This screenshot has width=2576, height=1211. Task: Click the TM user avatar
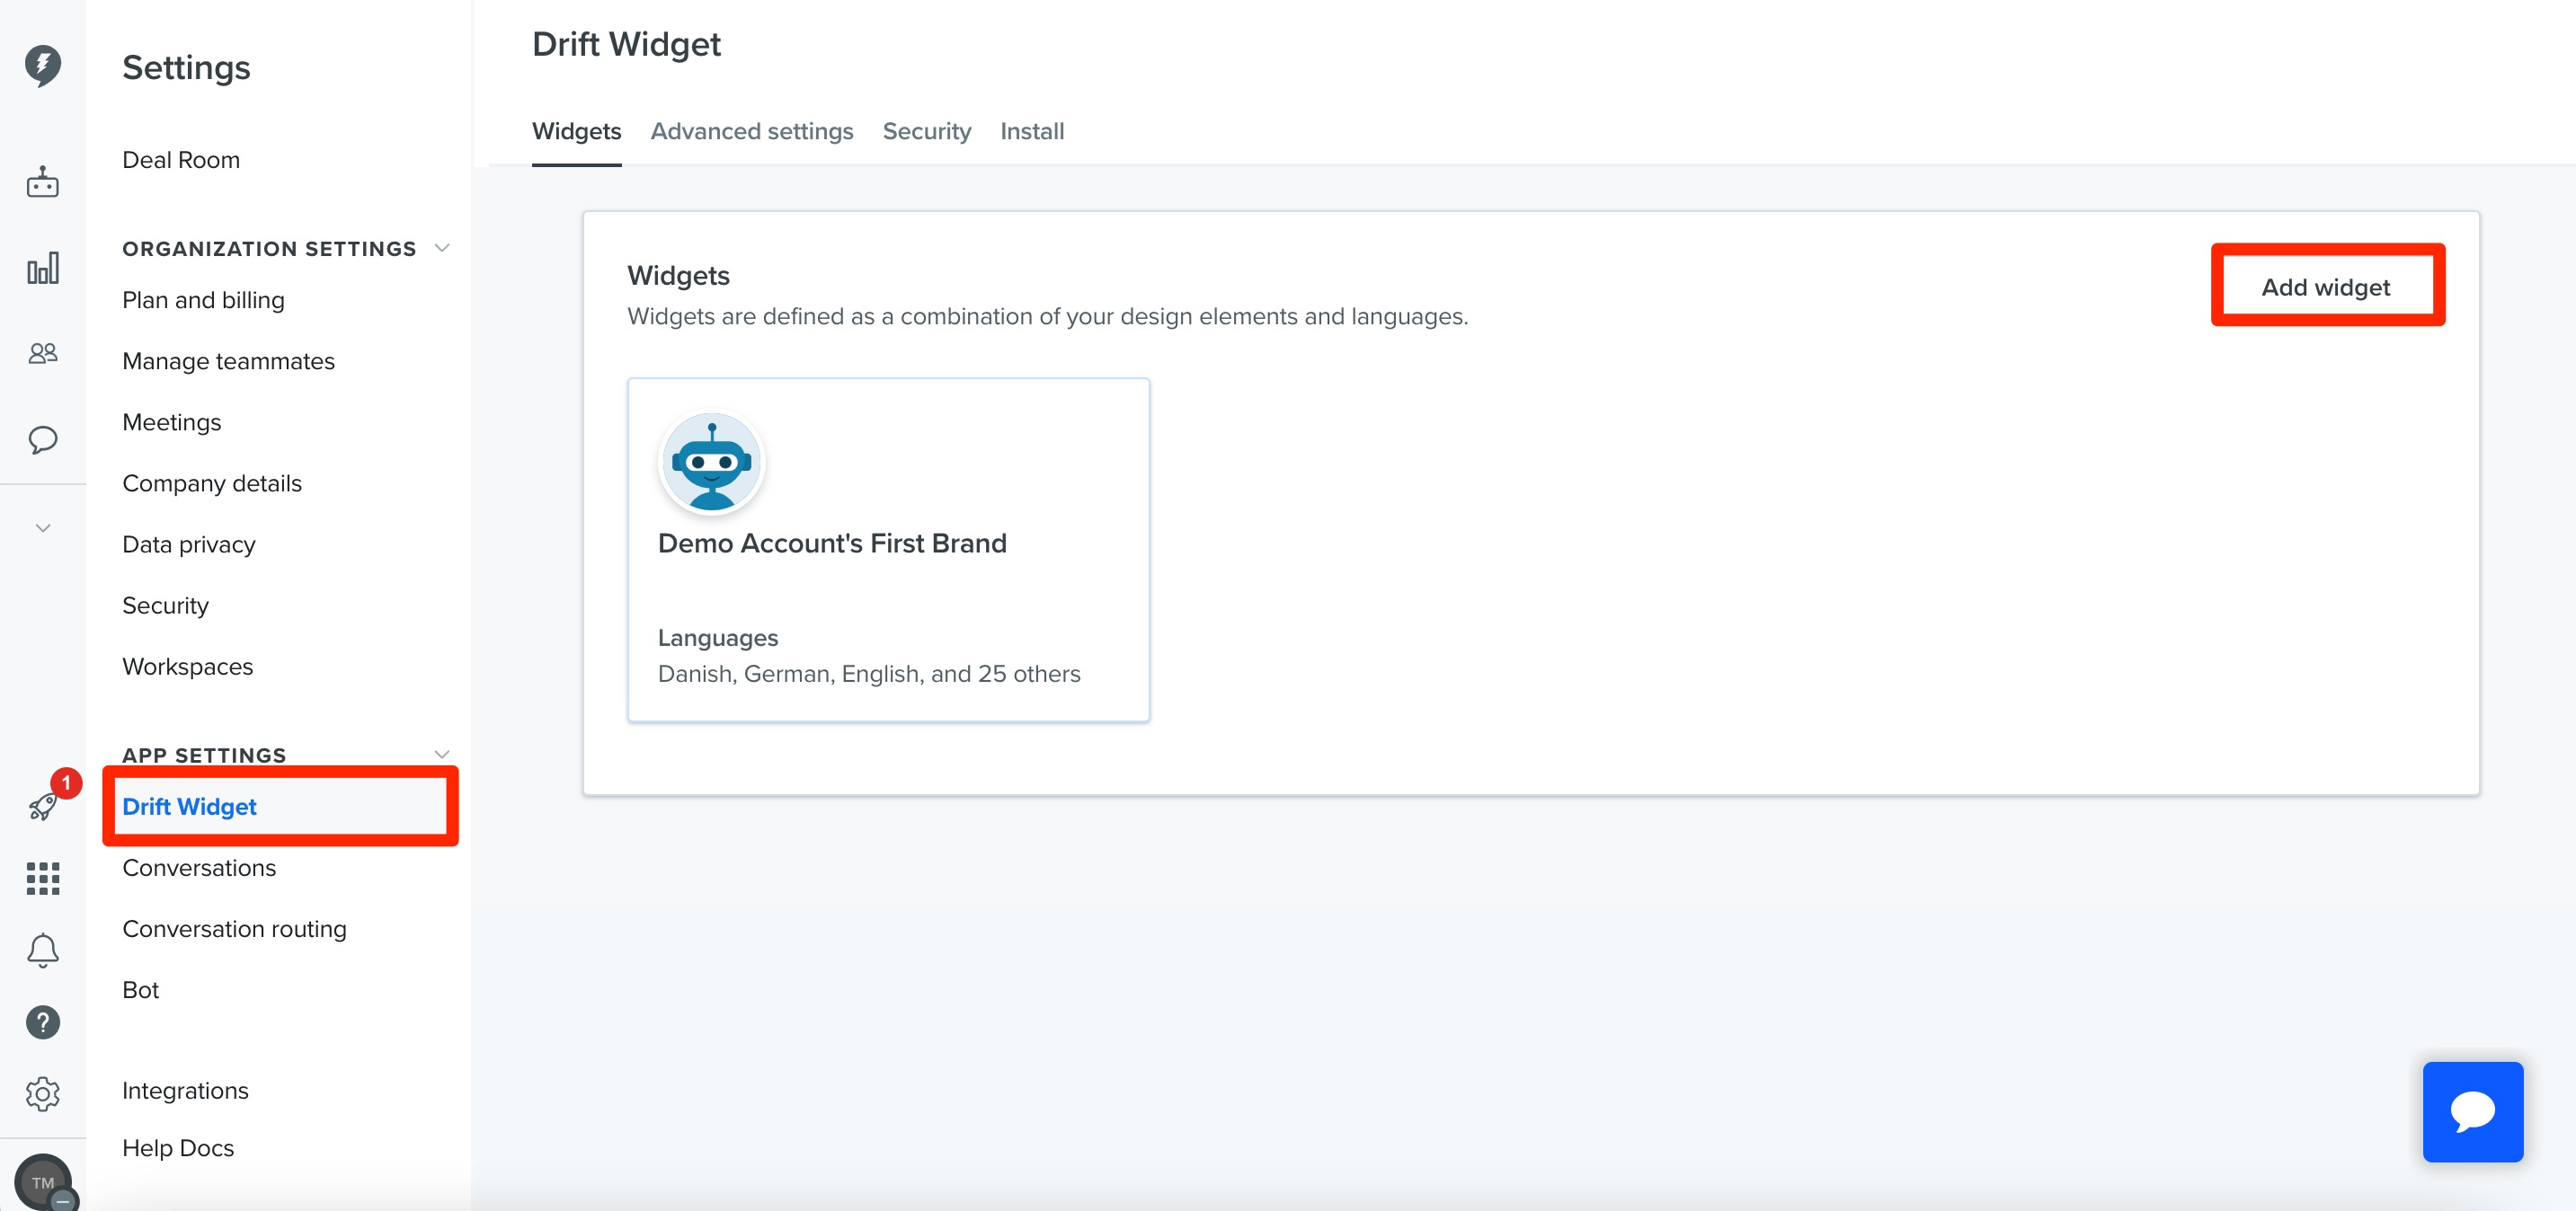[43, 1183]
